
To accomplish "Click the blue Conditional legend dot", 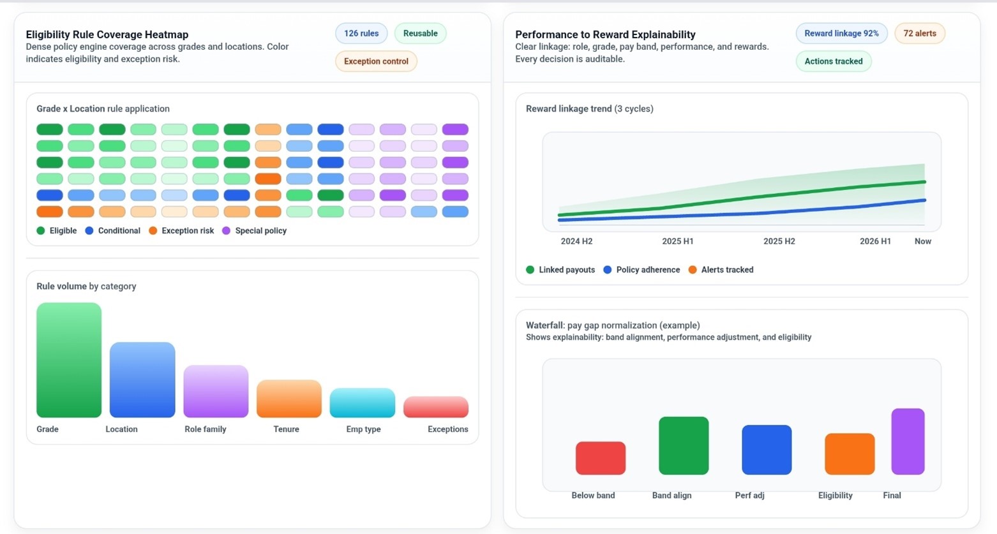I will click(89, 231).
